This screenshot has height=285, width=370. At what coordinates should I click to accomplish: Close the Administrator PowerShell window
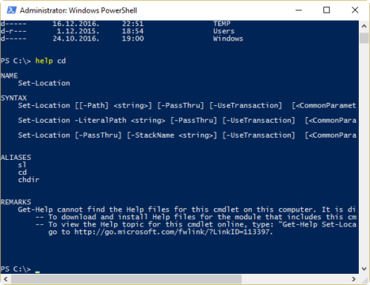point(355,10)
